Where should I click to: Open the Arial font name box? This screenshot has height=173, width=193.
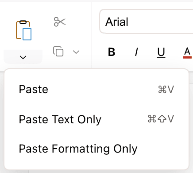click(x=146, y=21)
